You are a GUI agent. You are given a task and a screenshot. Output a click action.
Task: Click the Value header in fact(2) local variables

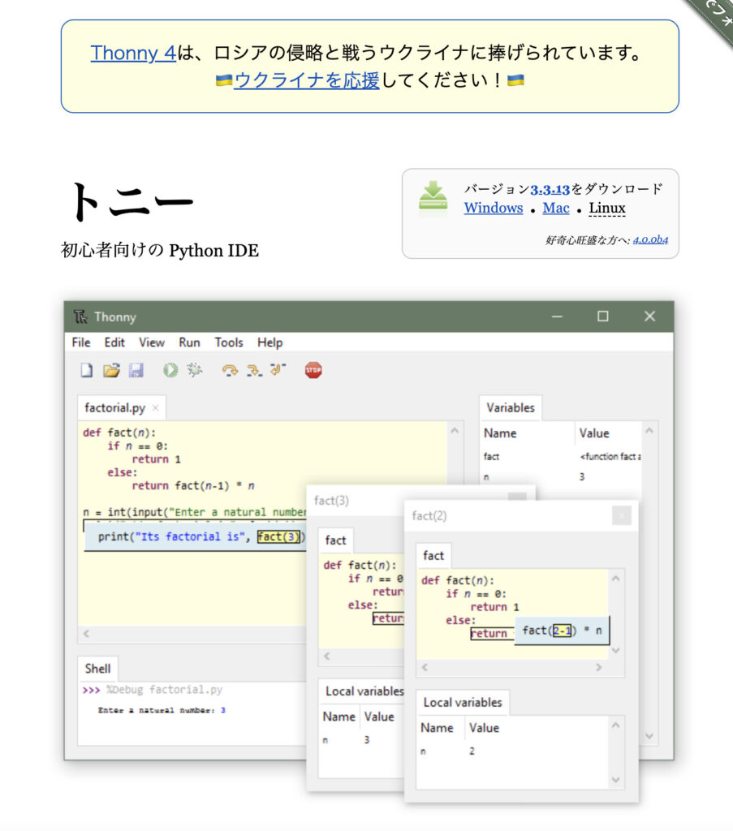(x=483, y=728)
